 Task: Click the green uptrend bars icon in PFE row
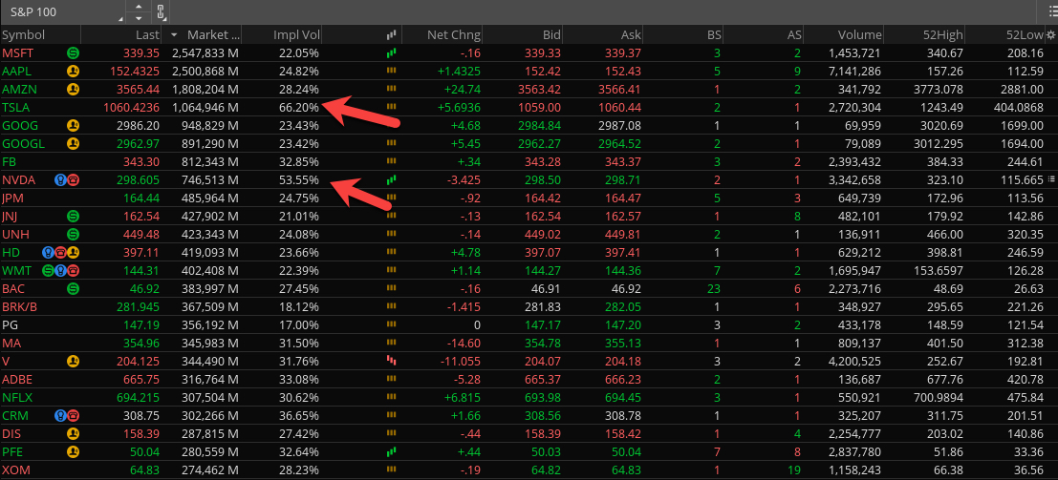390,451
